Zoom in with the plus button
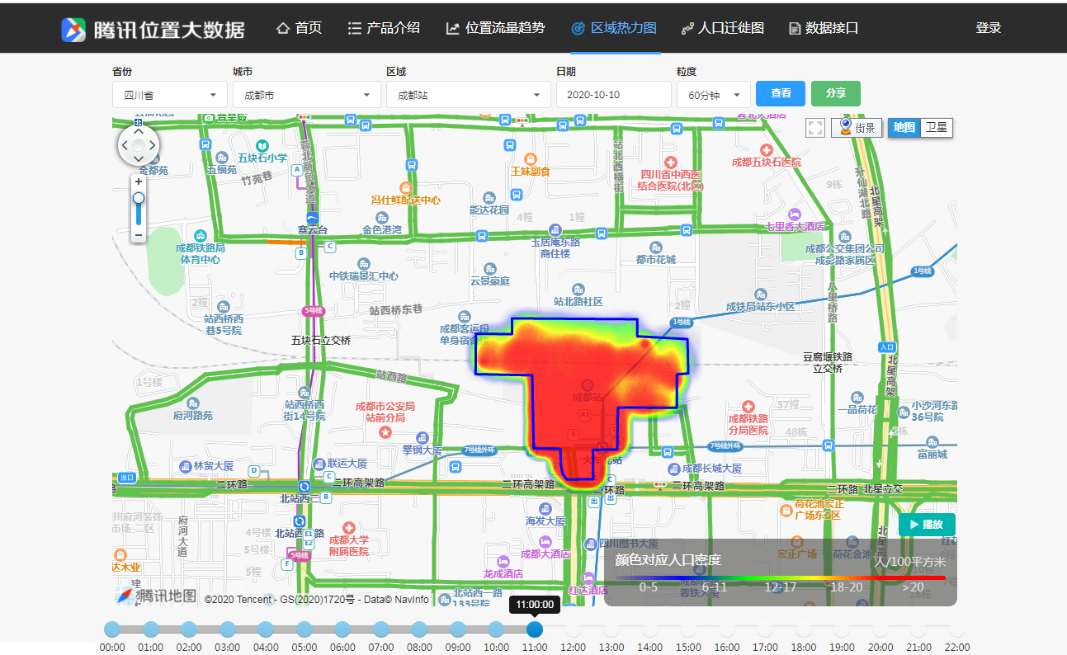The height and width of the screenshot is (655, 1067). point(139,181)
